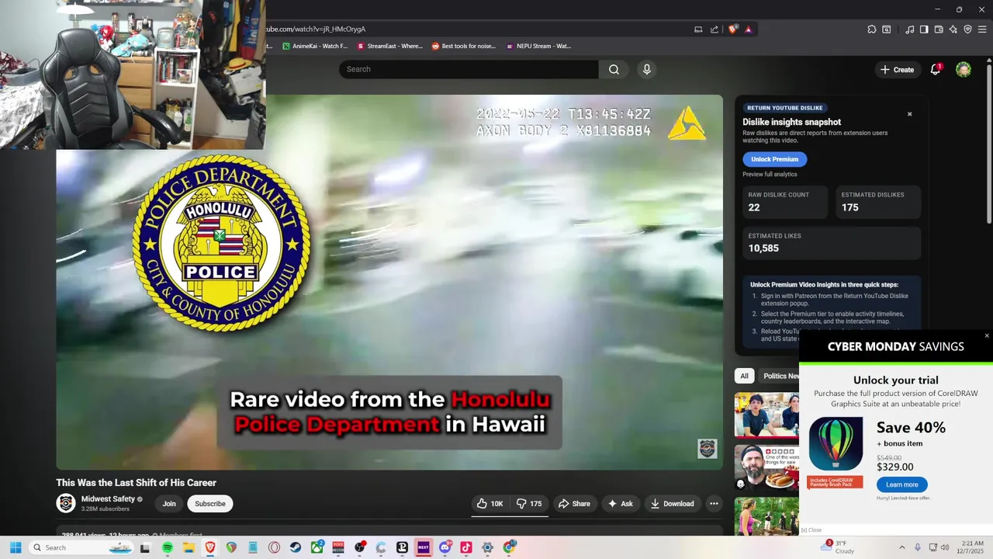The height and width of the screenshot is (559, 993).
Task: Open Discord from the taskbar
Action: (x=445, y=547)
